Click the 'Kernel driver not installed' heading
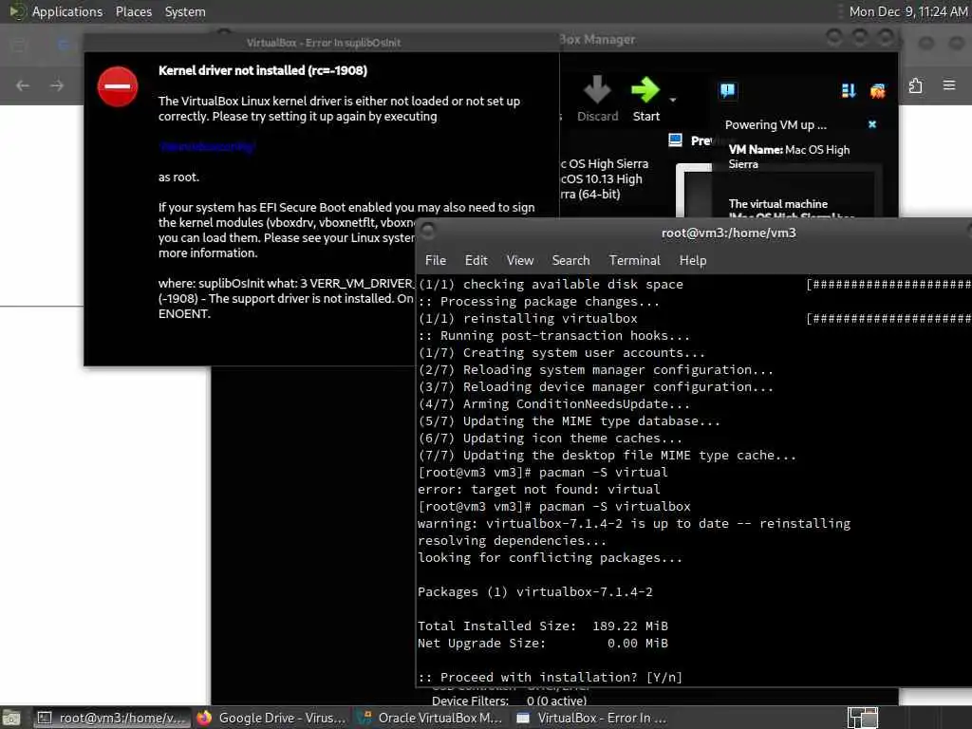 click(x=263, y=70)
